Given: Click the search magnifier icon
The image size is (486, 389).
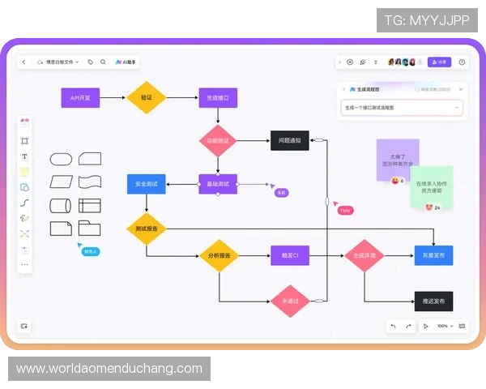Looking at the screenshot, I should coord(104,62).
